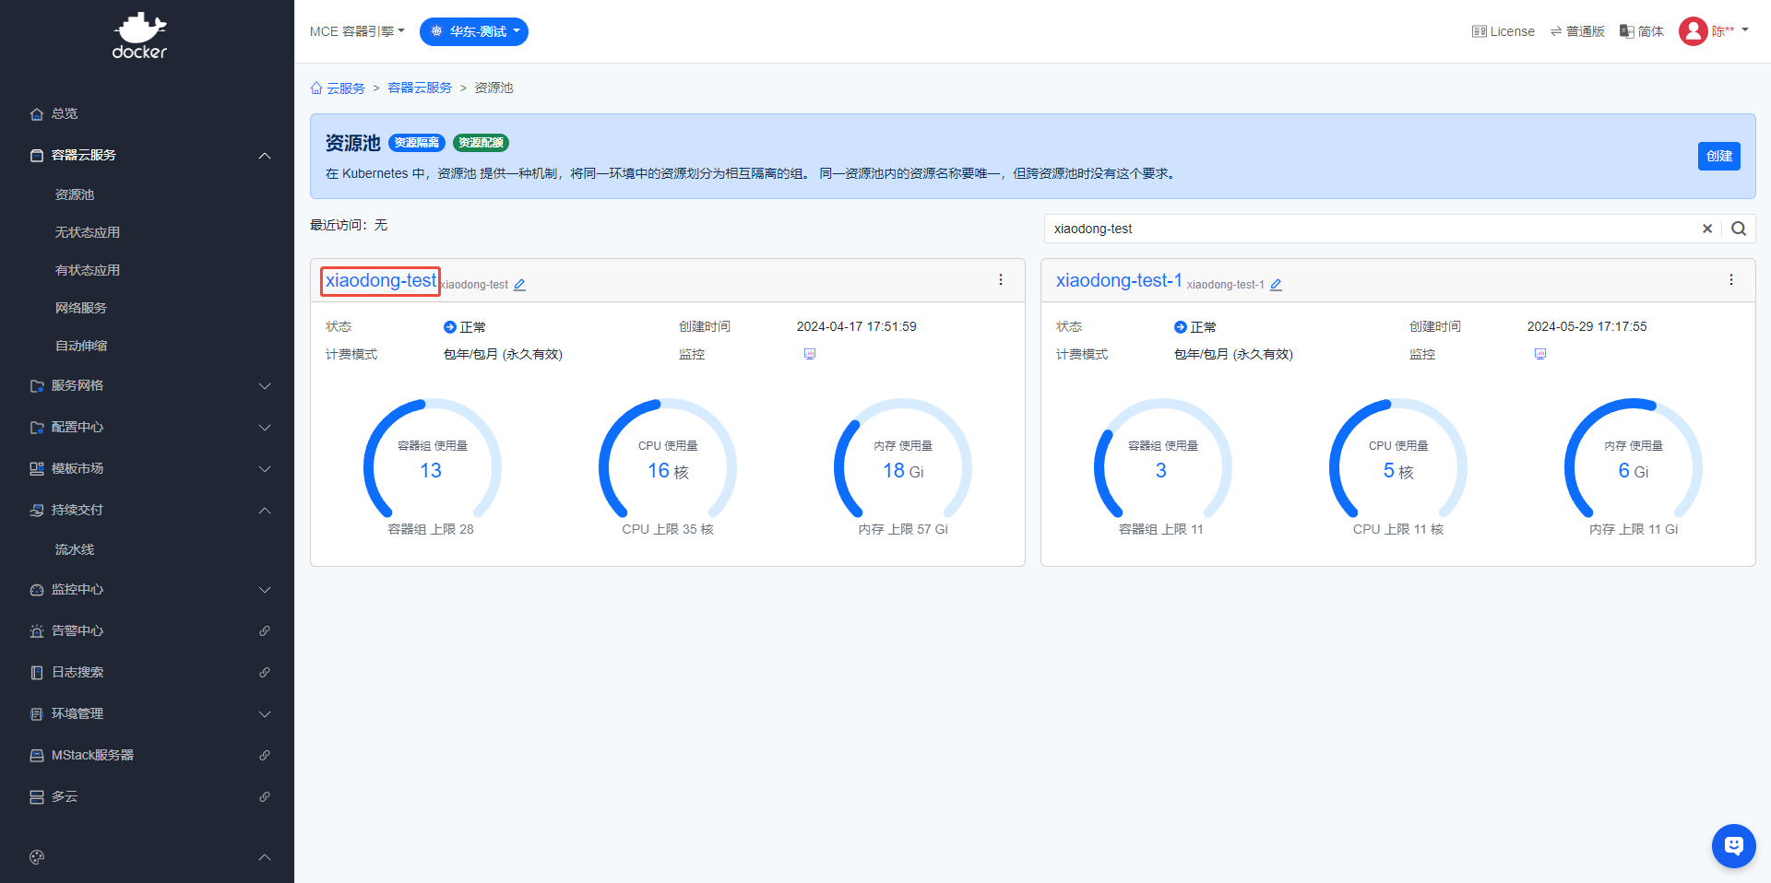Switch edition via 普通版 toggle
This screenshot has width=1771, height=883.
pyautogui.click(x=1577, y=31)
